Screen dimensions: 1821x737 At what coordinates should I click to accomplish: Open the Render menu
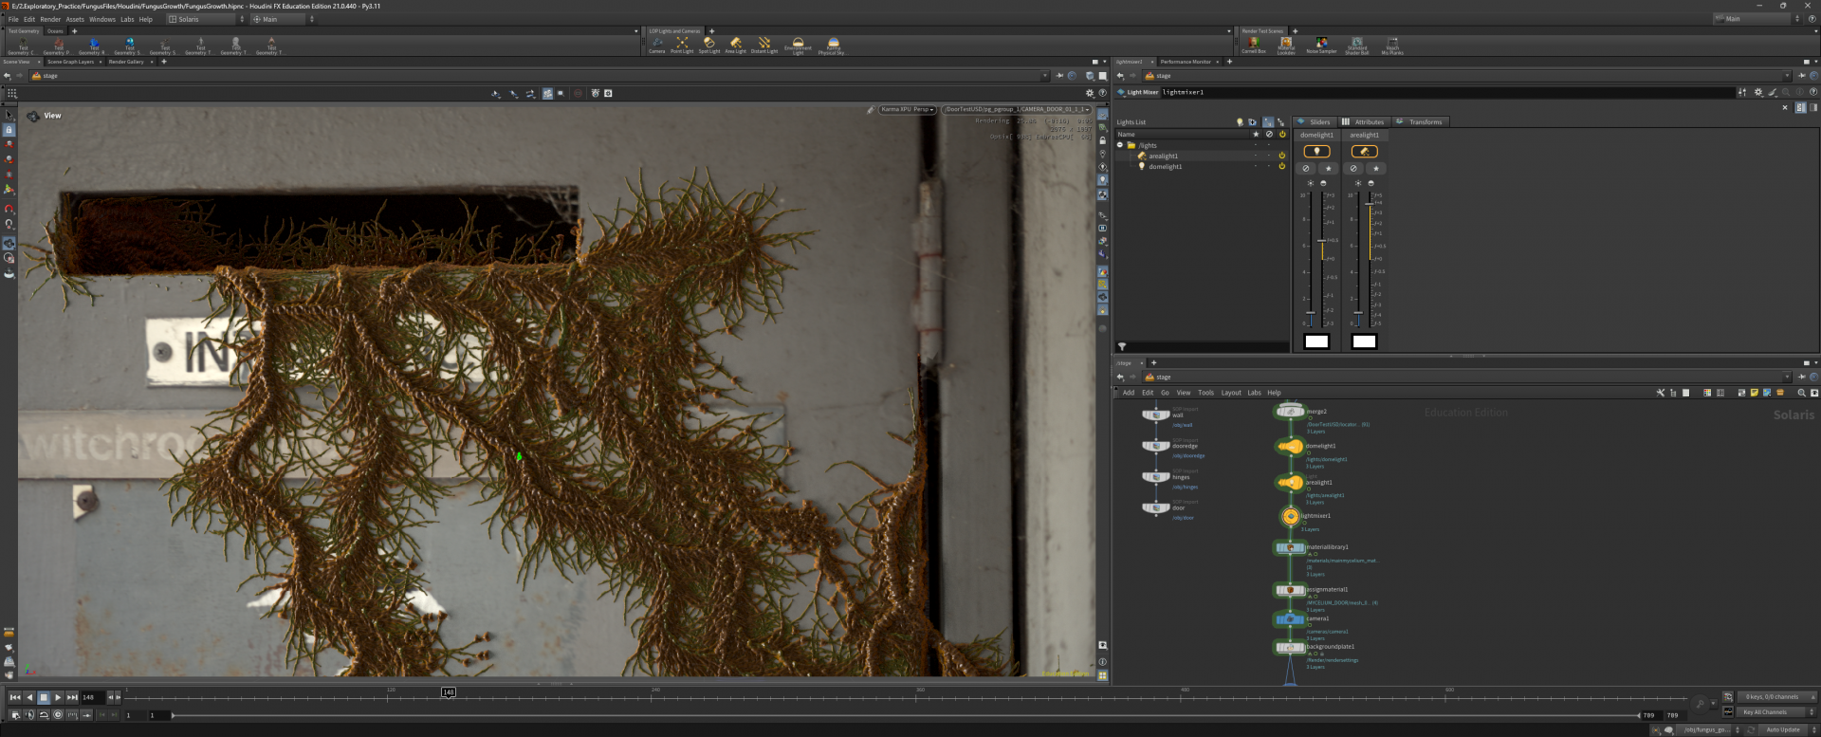[50, 19]
